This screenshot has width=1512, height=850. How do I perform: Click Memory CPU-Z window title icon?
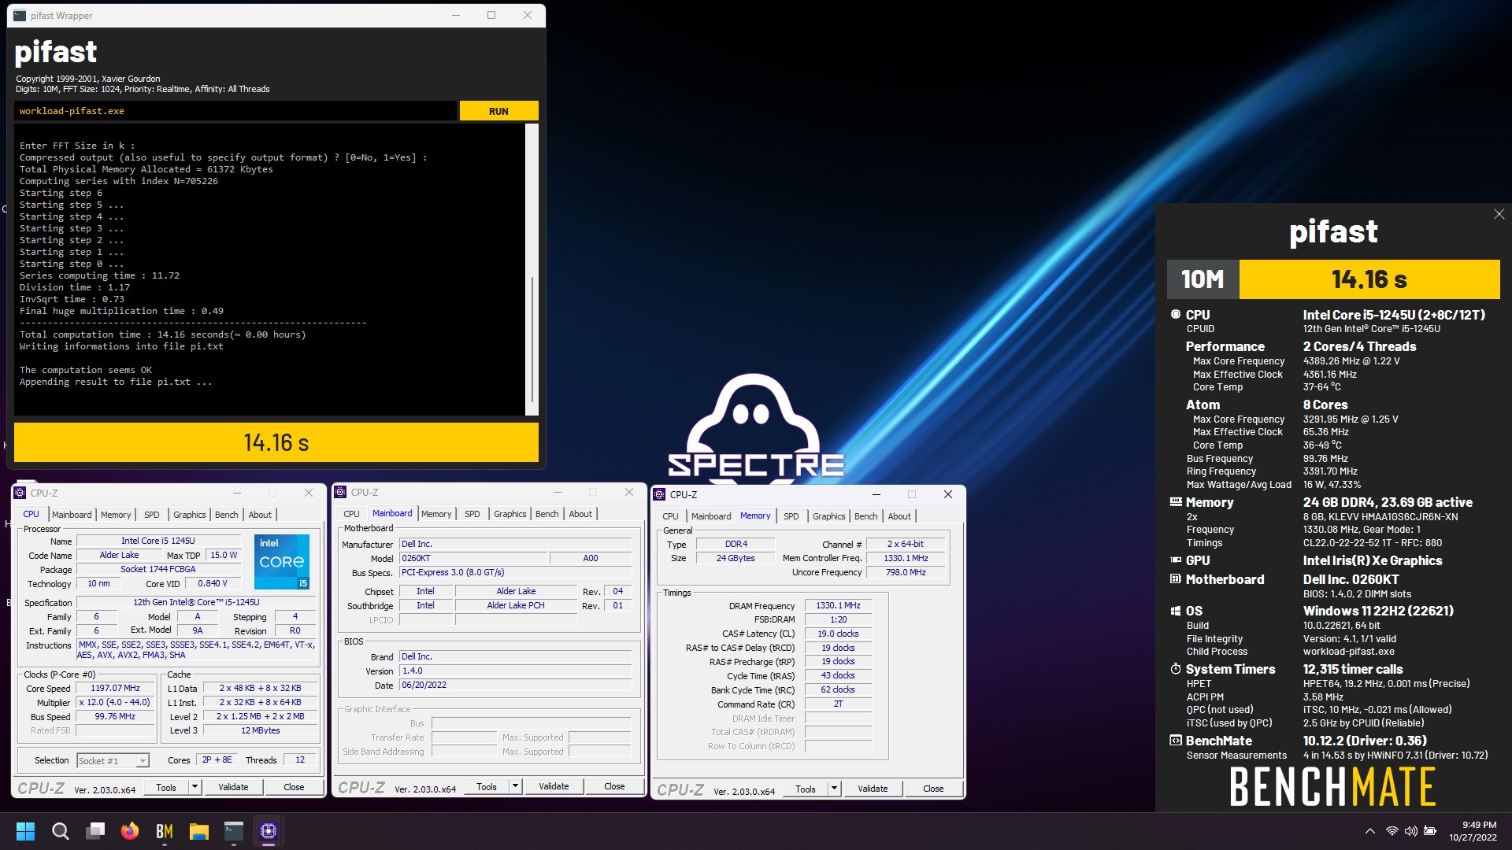[660, 494]
